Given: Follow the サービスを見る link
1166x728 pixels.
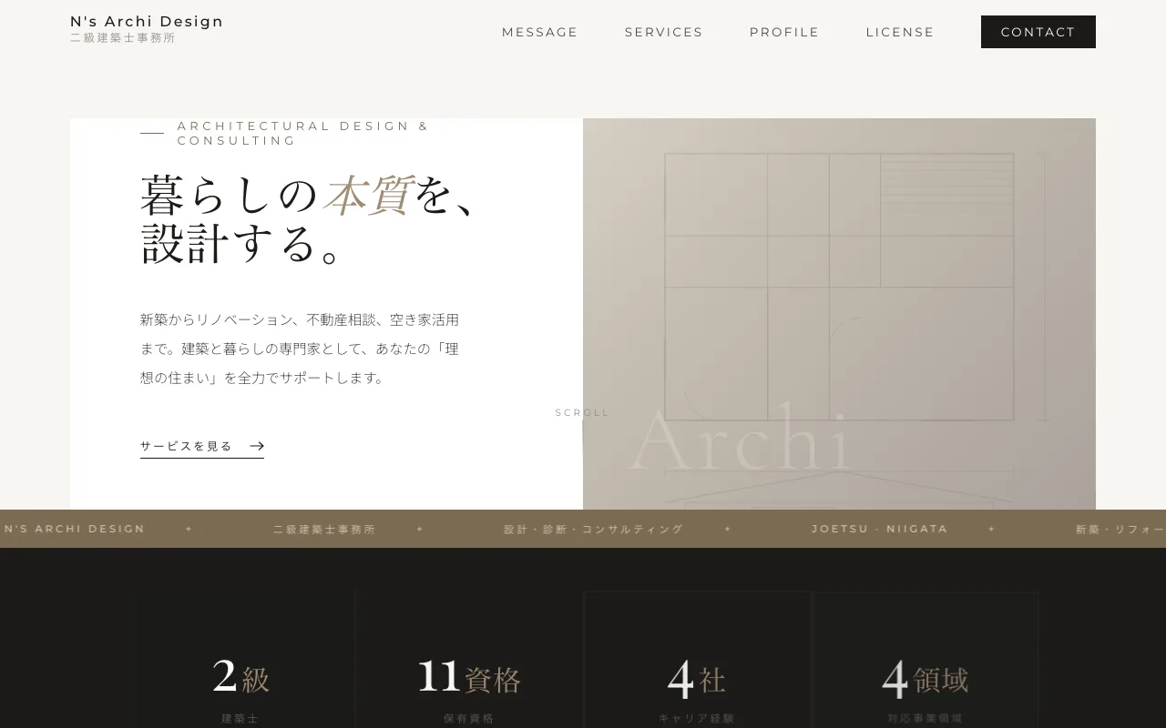Looking at the screenshot, I should tap(202, 447).
